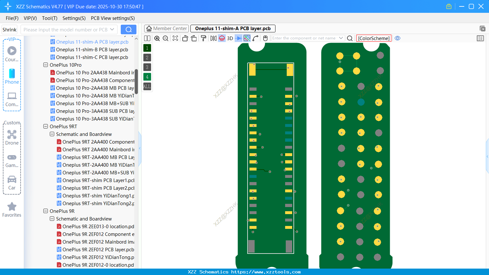489x275 pixels.
Task: Collapse the OnePlus 9RT tree node
Action: (x=45, y=126)
